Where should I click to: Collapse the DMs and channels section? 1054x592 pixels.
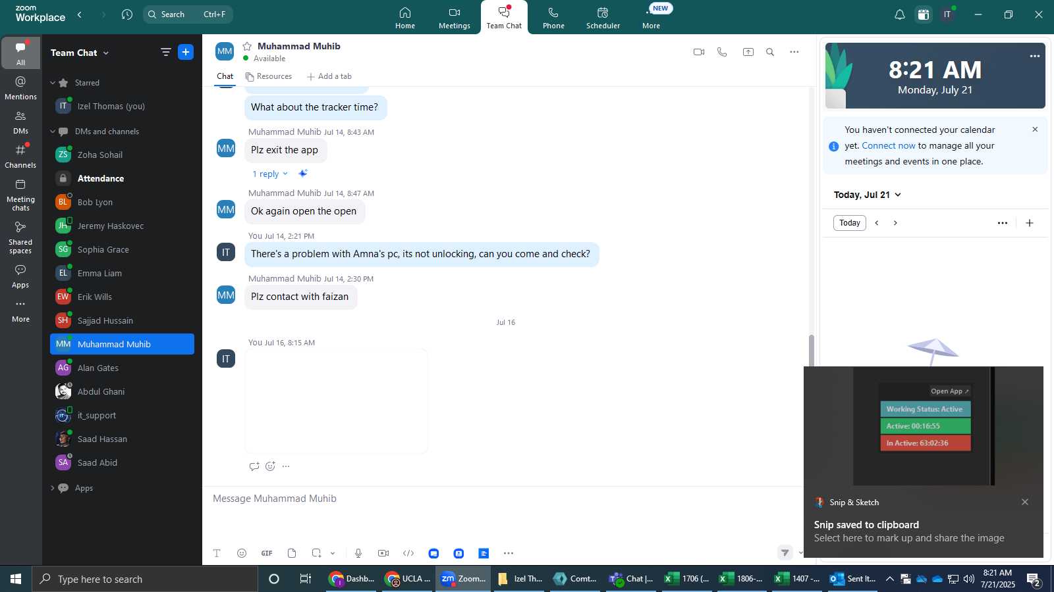point(53,132)
